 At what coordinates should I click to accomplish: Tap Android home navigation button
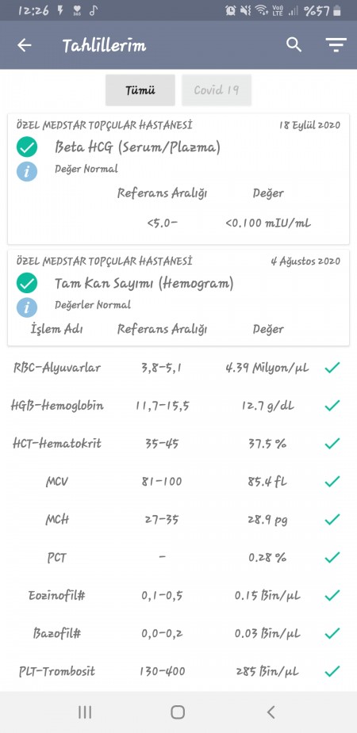(178, 712)
